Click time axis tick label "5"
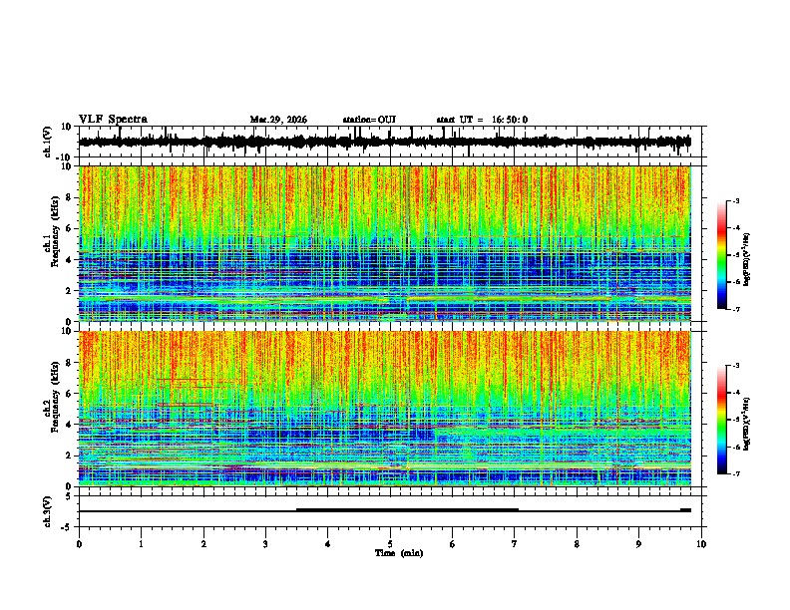The width and height of the screenshot is (790, 610). 390,544
